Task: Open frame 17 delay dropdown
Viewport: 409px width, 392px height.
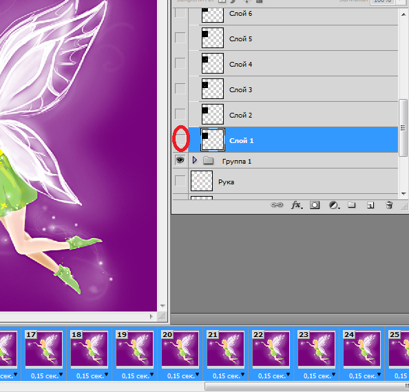Action: tap(61, 375)
